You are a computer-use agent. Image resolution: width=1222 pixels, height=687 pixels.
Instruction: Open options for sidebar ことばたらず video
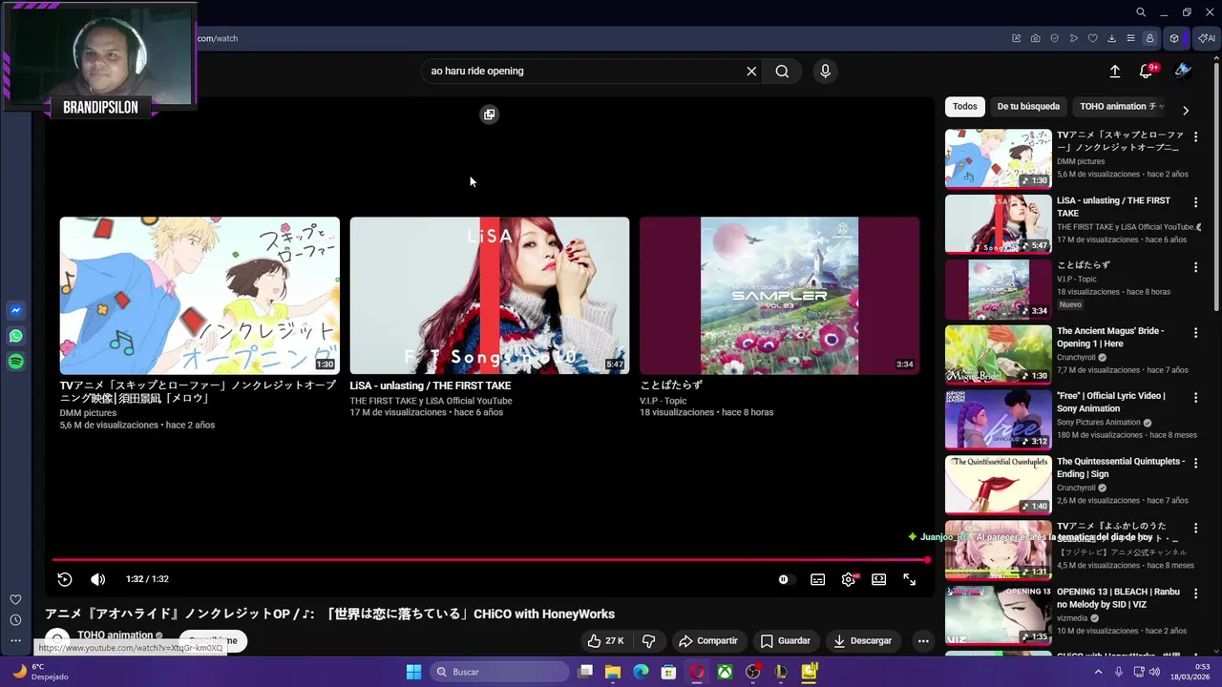(1195, 267)
